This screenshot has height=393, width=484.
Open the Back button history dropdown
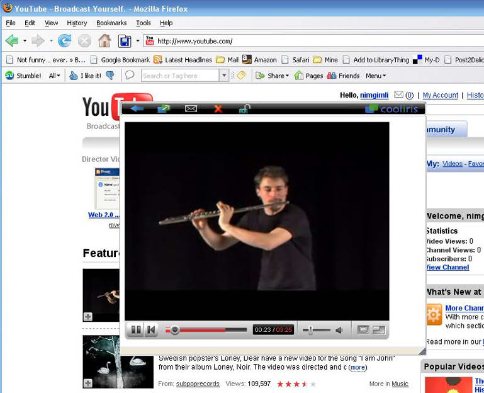[25, 41]
